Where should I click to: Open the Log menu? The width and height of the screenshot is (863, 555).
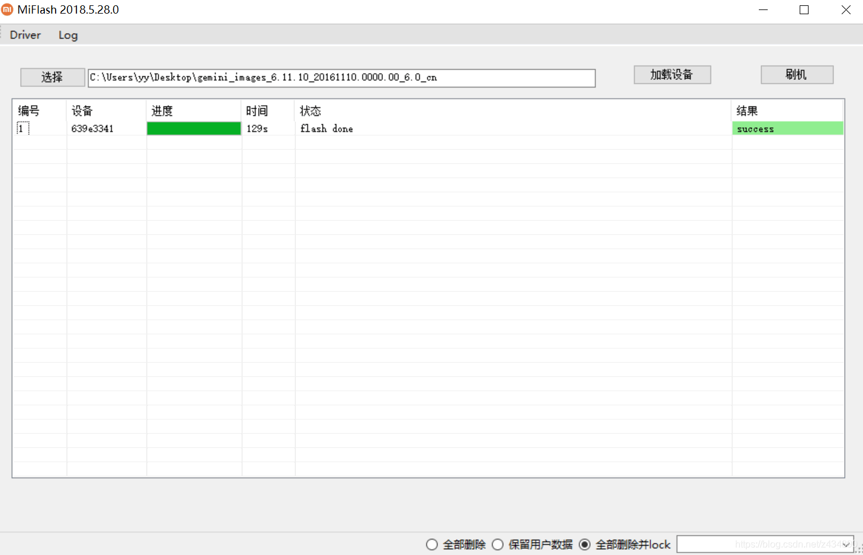pyautogui.click(x=68, y=35)
